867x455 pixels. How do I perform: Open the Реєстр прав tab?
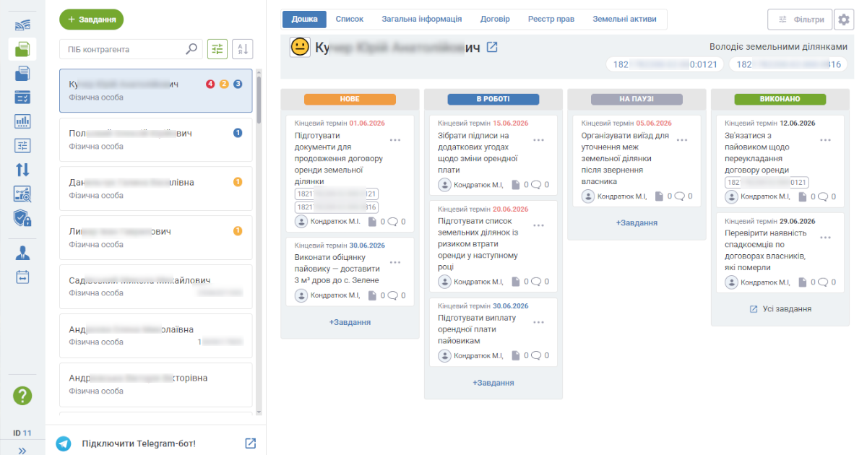pyautogui.click(x=551, y=19)
